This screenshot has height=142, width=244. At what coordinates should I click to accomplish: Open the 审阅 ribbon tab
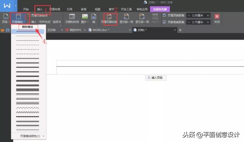[x=84, y=9]
